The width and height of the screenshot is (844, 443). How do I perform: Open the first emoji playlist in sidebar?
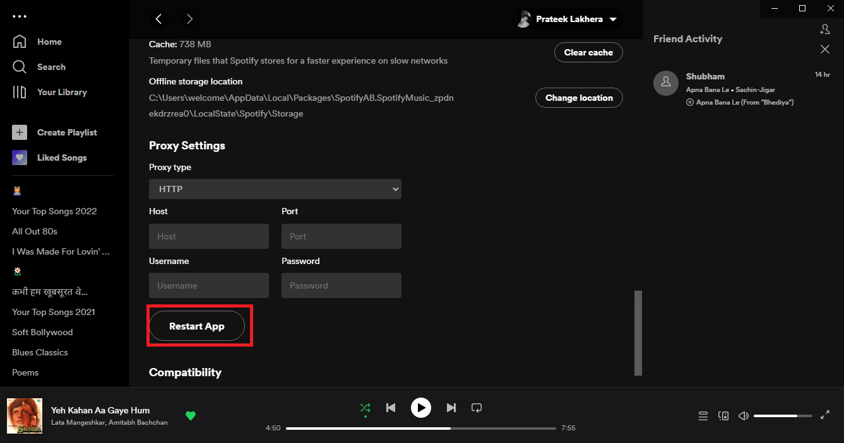tap(17, 191)
